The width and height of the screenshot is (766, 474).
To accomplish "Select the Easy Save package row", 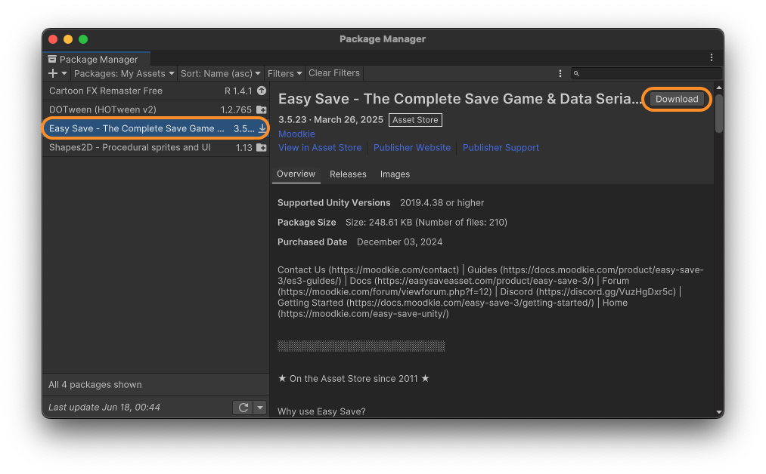I will [156, 129].
